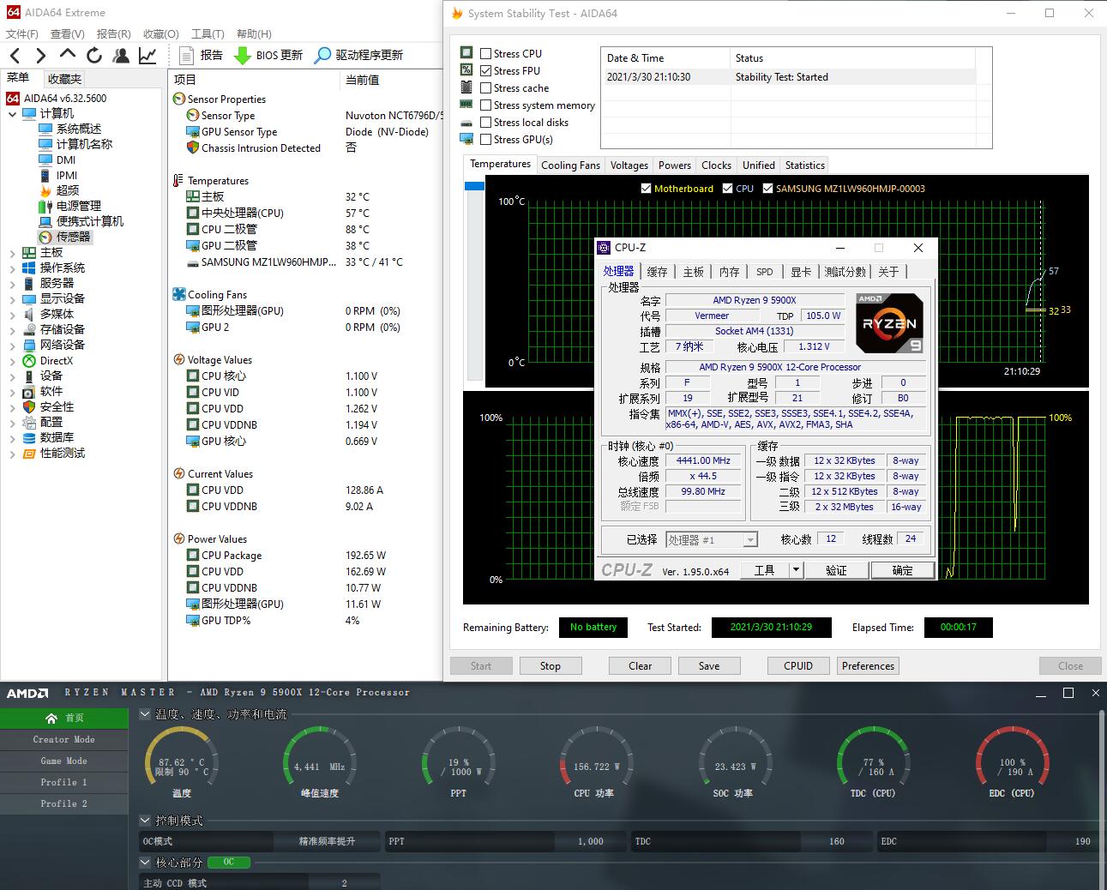Image resolution: width=1107 pixels, height=890 pixels.
Task: Switch to the Voltages tab
Action: (629, 165)
